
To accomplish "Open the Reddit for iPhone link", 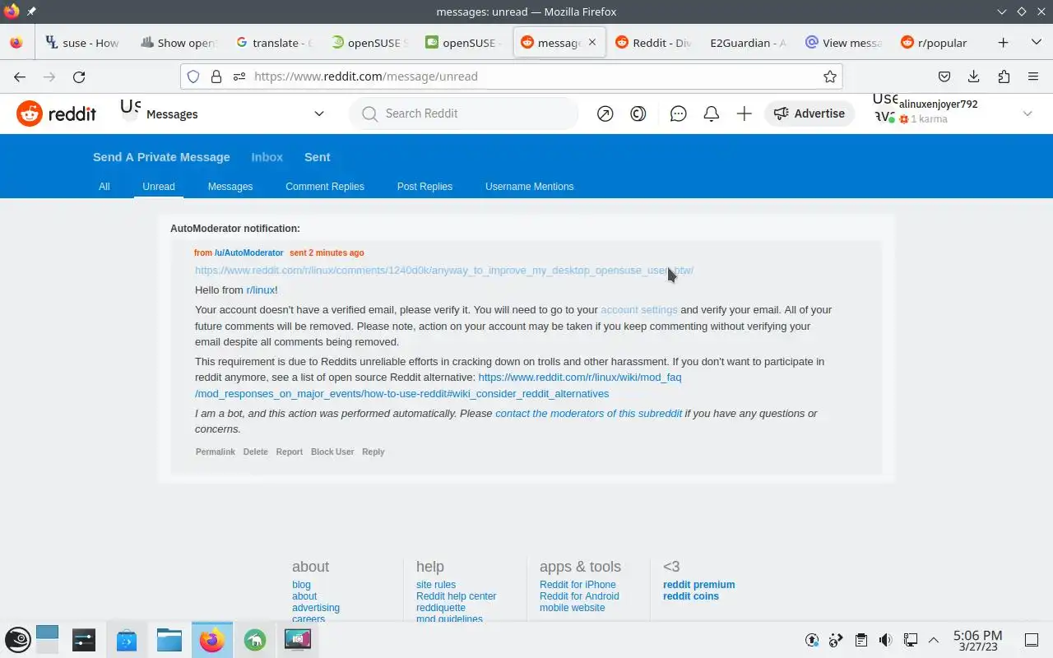I will (578, 585).
